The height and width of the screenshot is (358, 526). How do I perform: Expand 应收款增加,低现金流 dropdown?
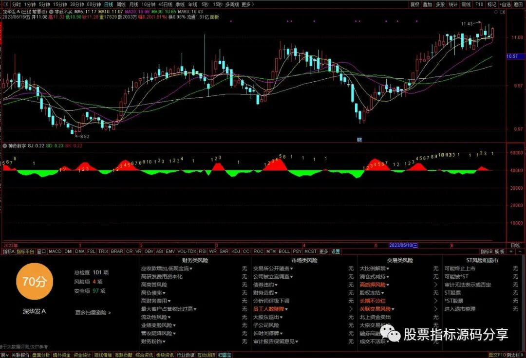(x=191, y=268)
